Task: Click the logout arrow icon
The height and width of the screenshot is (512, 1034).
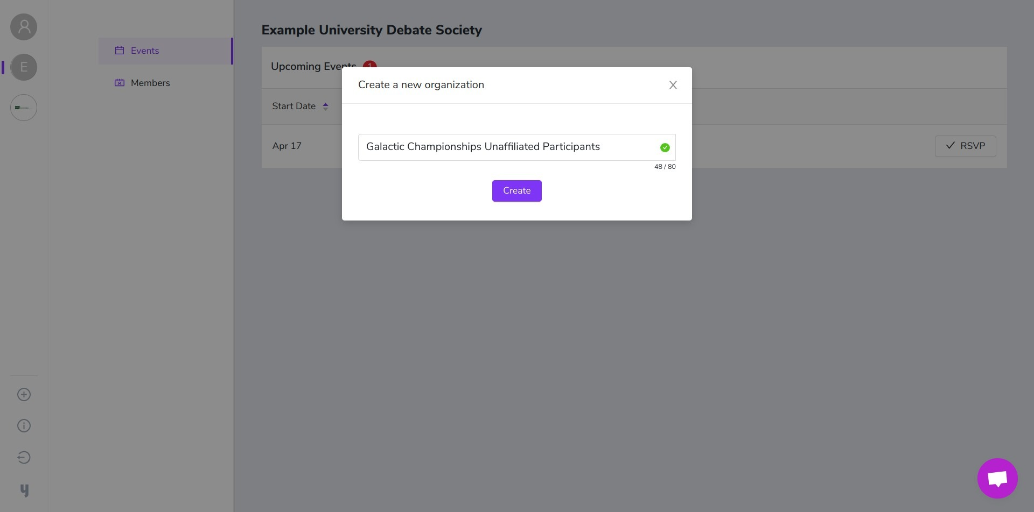Action: (x=24, y=458)
